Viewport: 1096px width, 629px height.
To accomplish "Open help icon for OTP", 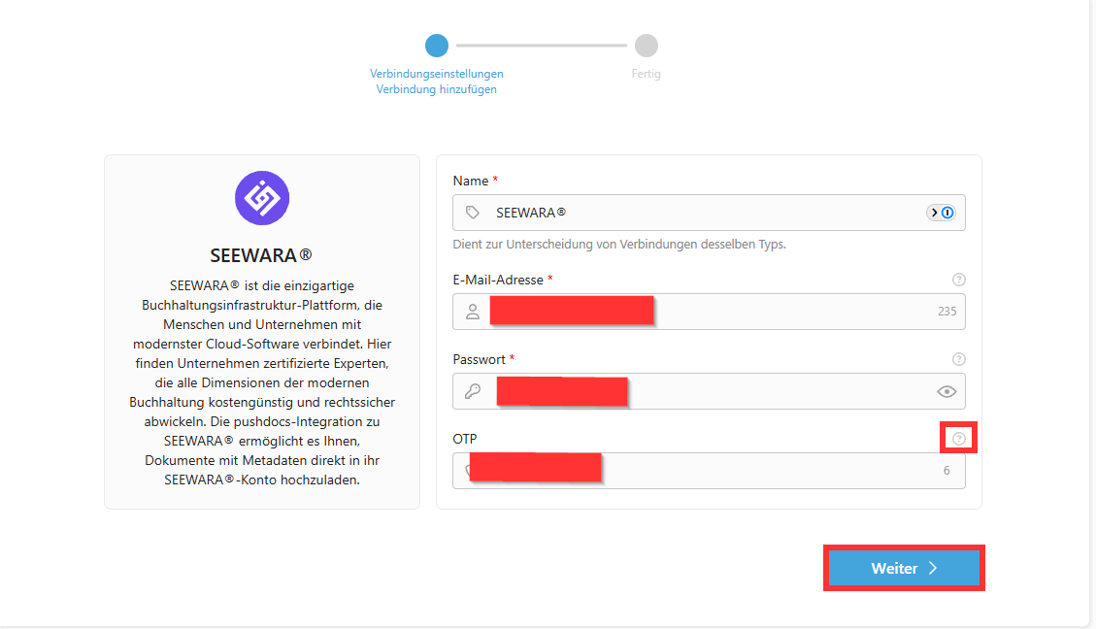I will (x=959, y=438).
